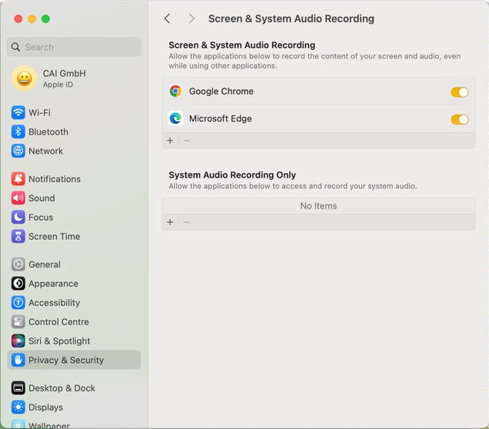Open Focus settings
Image resolution: width=489 pixels, height=429 pixels.
pos(74,218)
